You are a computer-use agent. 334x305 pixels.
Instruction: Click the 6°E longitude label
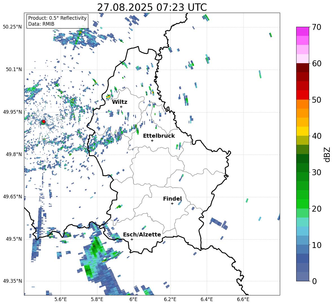click(133, 299)
